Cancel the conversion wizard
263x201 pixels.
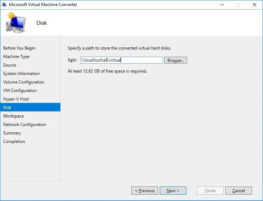(239, 191)
